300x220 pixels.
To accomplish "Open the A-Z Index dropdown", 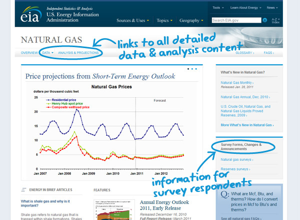I will point(275,21).
